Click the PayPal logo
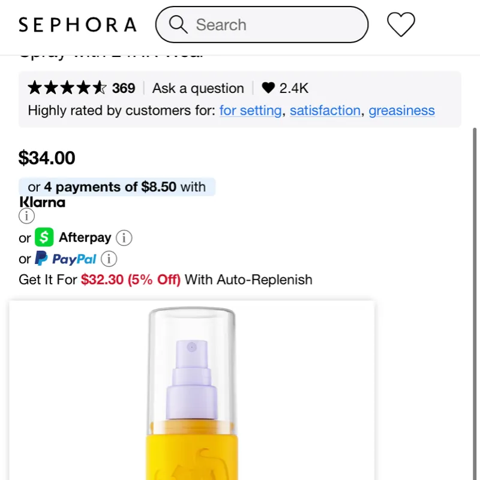 (66, 259)
